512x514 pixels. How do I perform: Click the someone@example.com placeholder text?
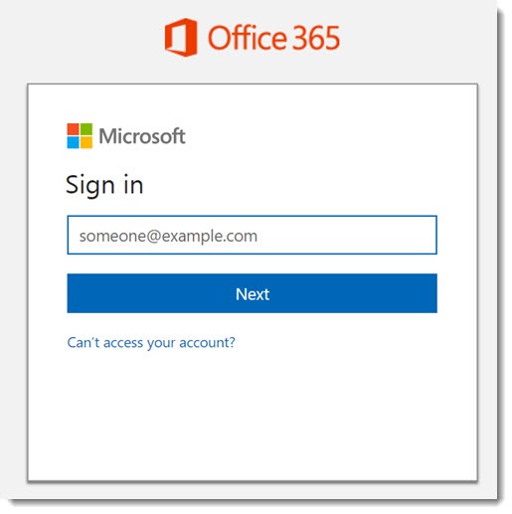(x=168, y=237)
